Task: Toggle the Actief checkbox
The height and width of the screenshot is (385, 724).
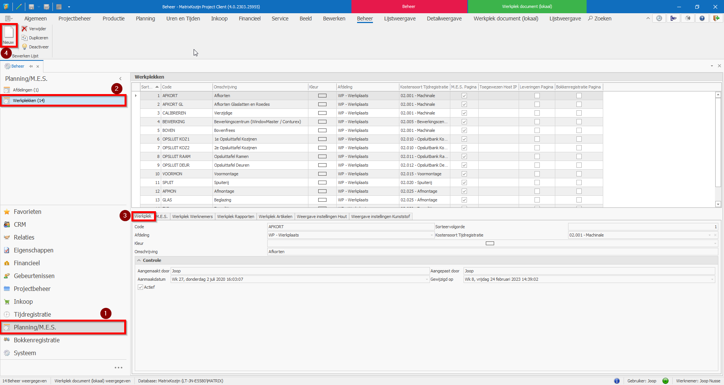Action: click(x=140, y=287)
